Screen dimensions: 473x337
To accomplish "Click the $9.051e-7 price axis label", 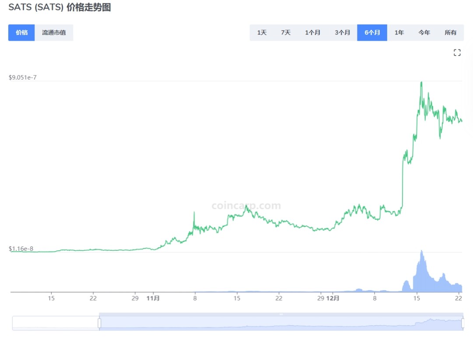I will click(x=23, y=77).
